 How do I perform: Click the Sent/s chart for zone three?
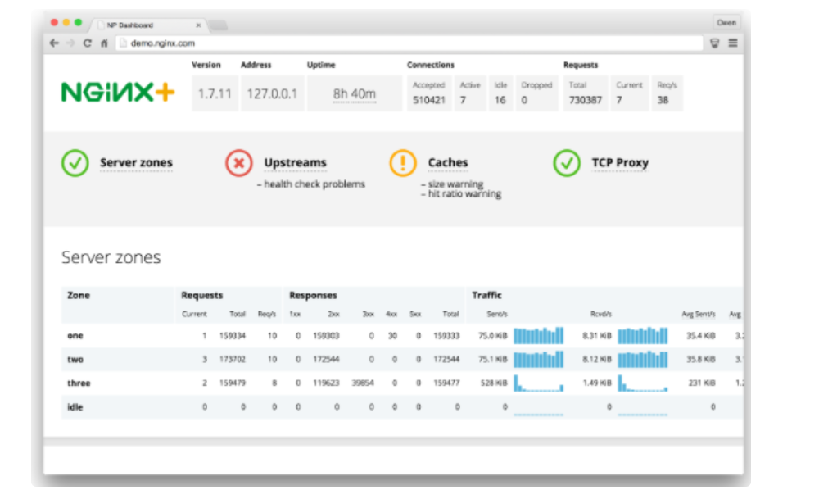[539, 383]
